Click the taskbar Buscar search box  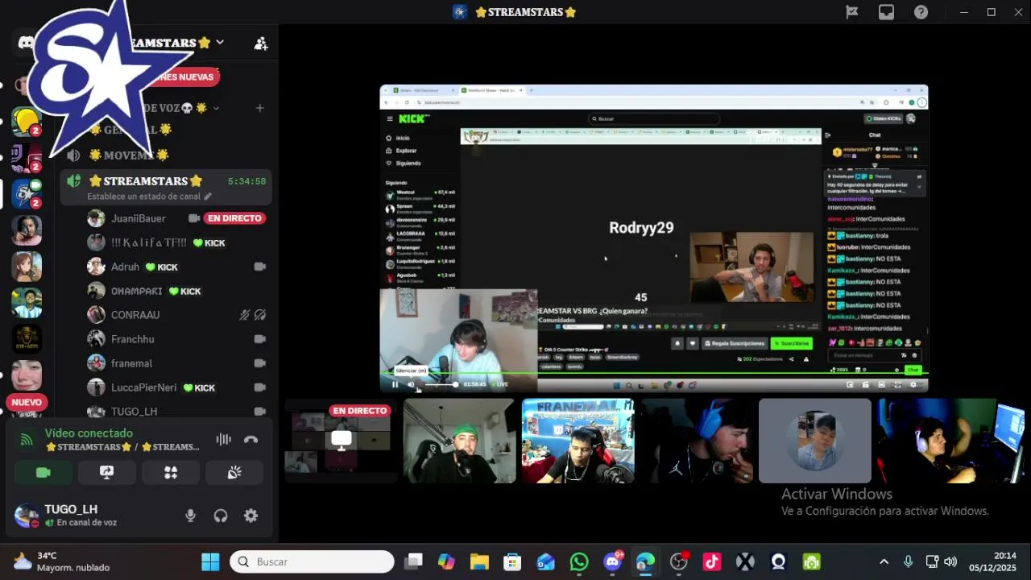pos(312,561)
